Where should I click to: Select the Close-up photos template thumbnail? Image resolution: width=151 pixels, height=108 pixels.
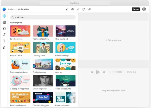pyautogui.click(x=43, y=81)
